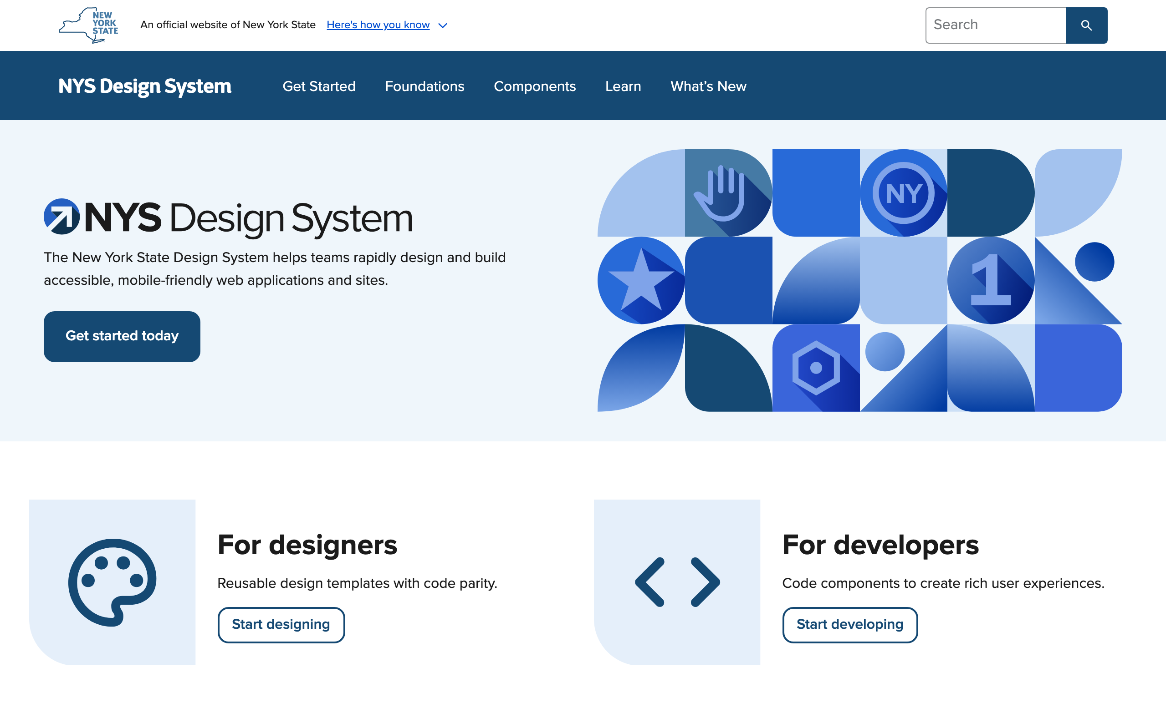
Task: Click the 'Start developing' button
Action: [850, 624]
